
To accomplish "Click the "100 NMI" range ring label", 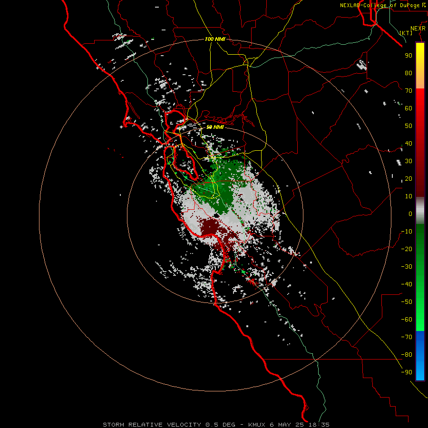I will (215, 39).
